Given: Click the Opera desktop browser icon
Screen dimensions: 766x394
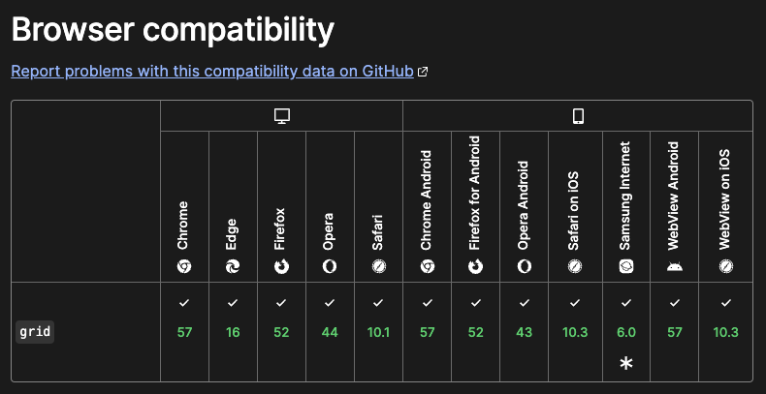Looking at the screenshot, I should [330, 266].
